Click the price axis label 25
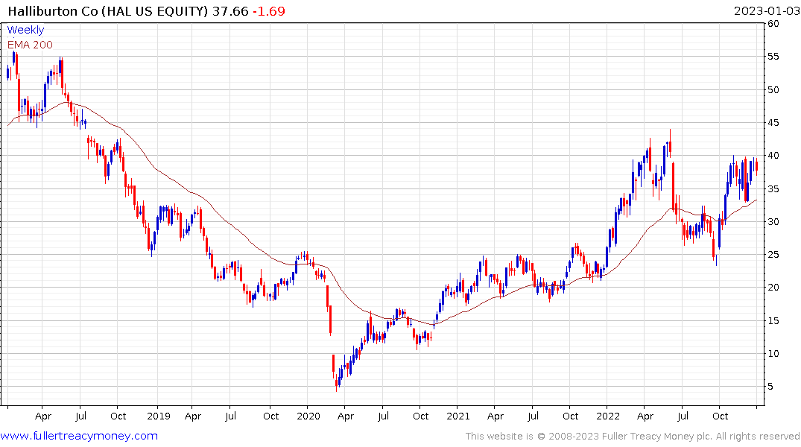The height and width of the screenshot is (447, 801). coord(773,254)
